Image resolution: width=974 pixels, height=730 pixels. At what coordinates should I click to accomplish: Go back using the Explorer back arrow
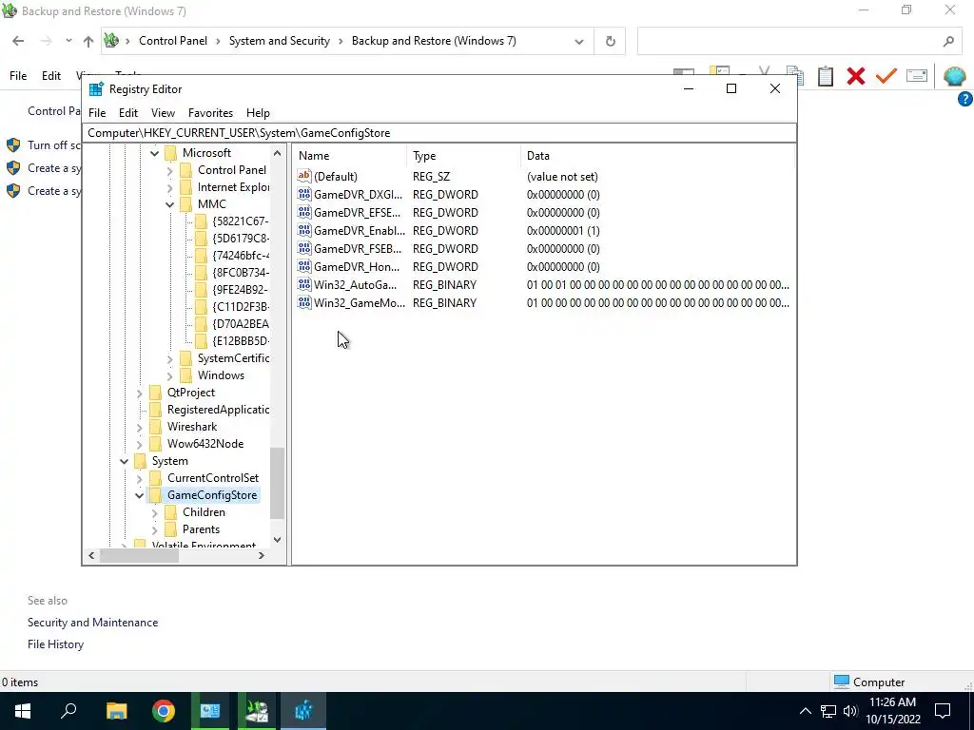pyautogui.click(x=18, y=41)
